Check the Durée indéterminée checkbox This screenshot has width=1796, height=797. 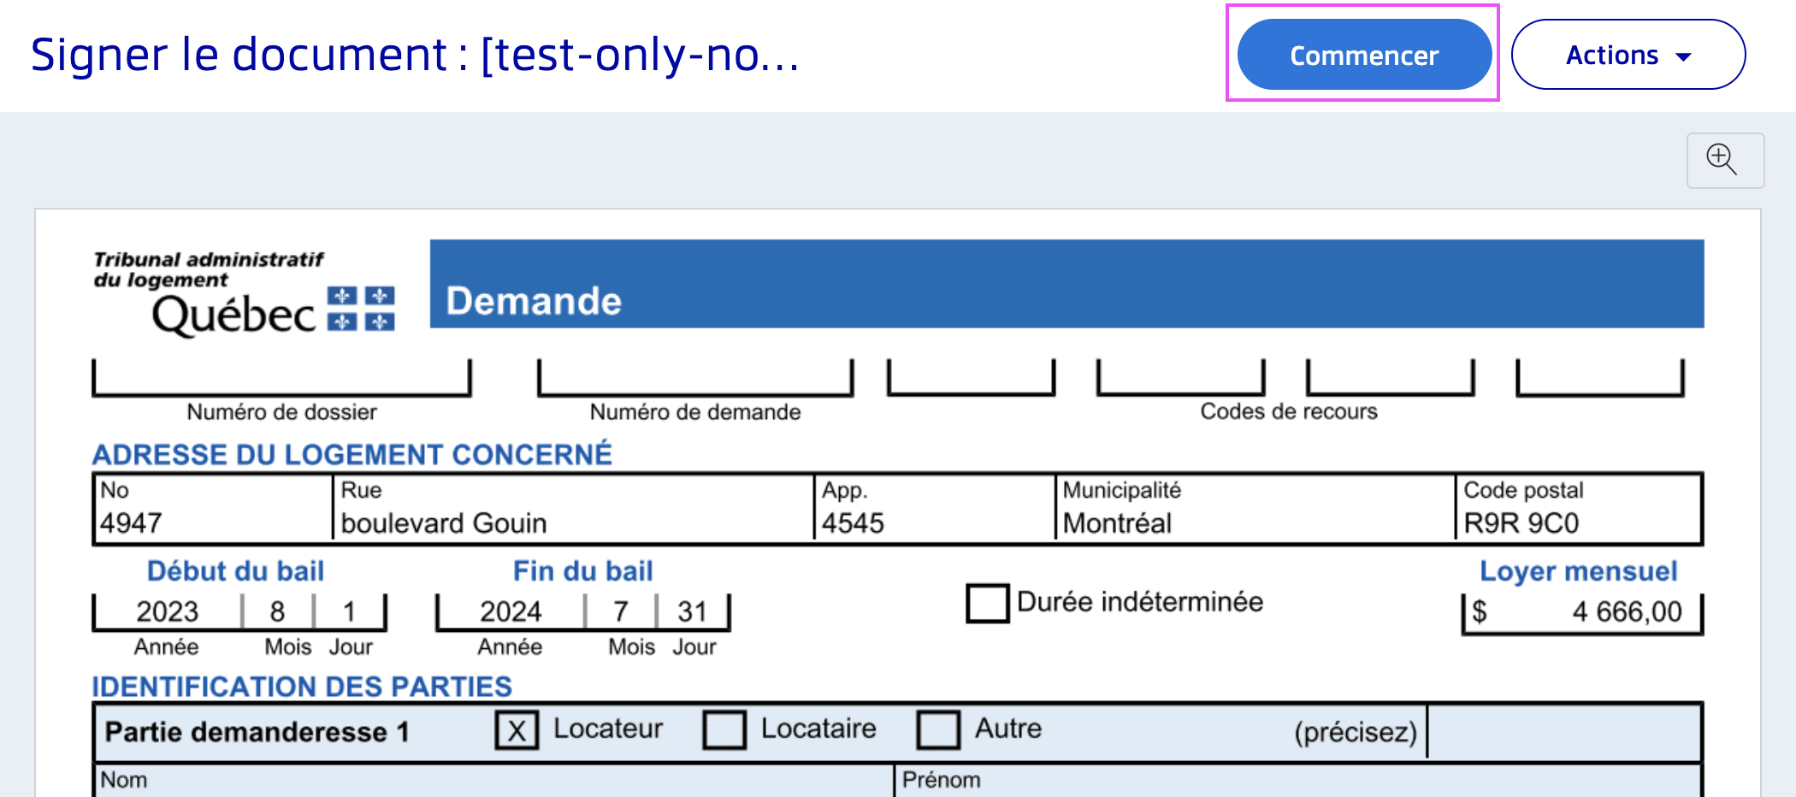(987, 603)
